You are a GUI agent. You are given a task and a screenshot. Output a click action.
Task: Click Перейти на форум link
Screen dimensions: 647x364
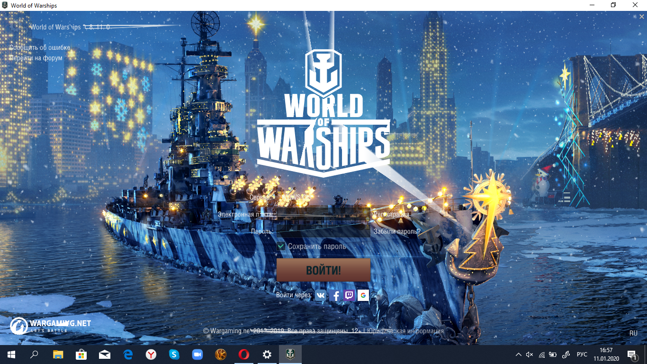(36, 58)
